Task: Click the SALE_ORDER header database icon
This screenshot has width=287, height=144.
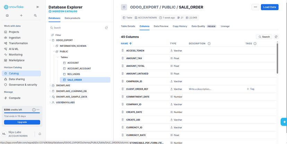Action: click(124, 7)
